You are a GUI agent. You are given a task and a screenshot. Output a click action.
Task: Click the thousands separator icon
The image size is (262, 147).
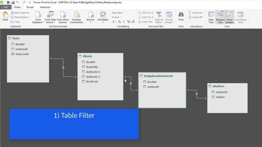124,22
